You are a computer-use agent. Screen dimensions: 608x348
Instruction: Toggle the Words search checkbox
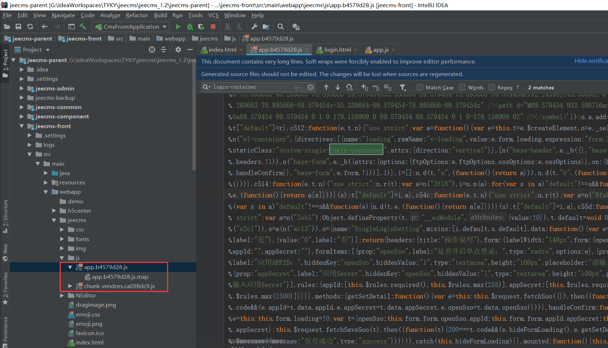(462, 87)
